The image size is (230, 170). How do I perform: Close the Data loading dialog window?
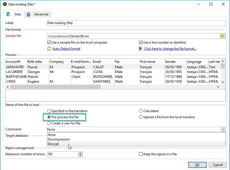click(x=223, y=4)
